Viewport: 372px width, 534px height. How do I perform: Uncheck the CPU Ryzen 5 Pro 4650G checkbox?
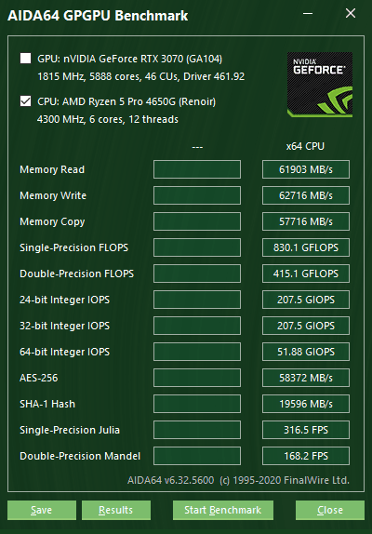25,101
